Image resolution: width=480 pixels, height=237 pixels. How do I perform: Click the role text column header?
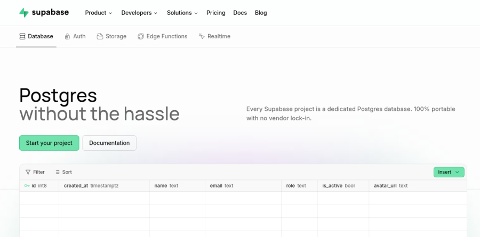(x=299, y=186)
